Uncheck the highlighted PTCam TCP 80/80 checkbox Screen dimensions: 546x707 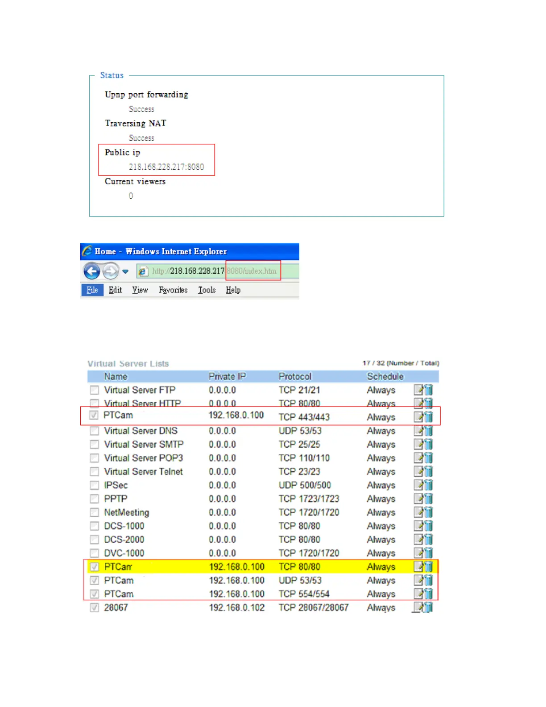tap(94, 567)
